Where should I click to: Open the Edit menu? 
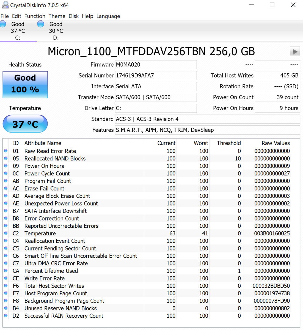(16, 16)
